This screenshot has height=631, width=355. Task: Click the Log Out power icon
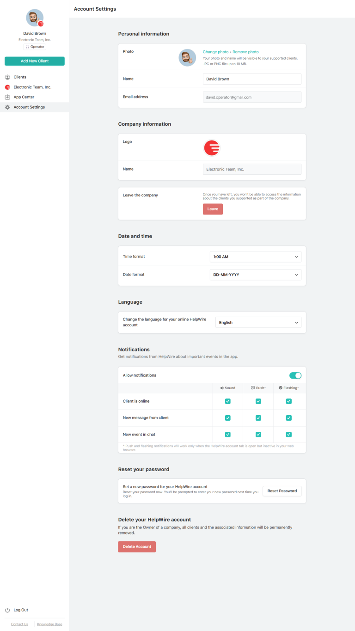pyautogui.click(x=7, y=610)
